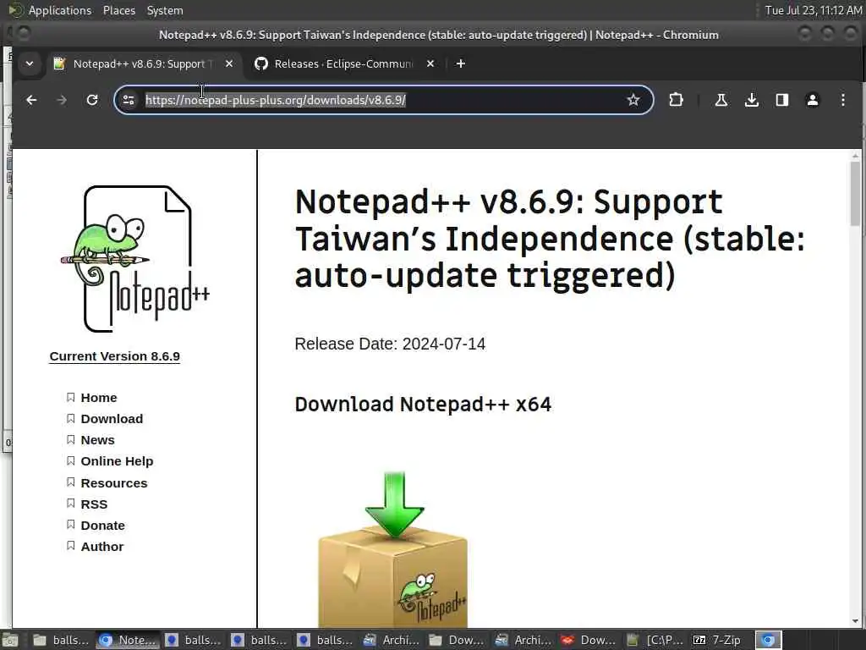This screenshot has width=866, height=650.
Task: Open the Author sidebar link
Action: (102, 547)
